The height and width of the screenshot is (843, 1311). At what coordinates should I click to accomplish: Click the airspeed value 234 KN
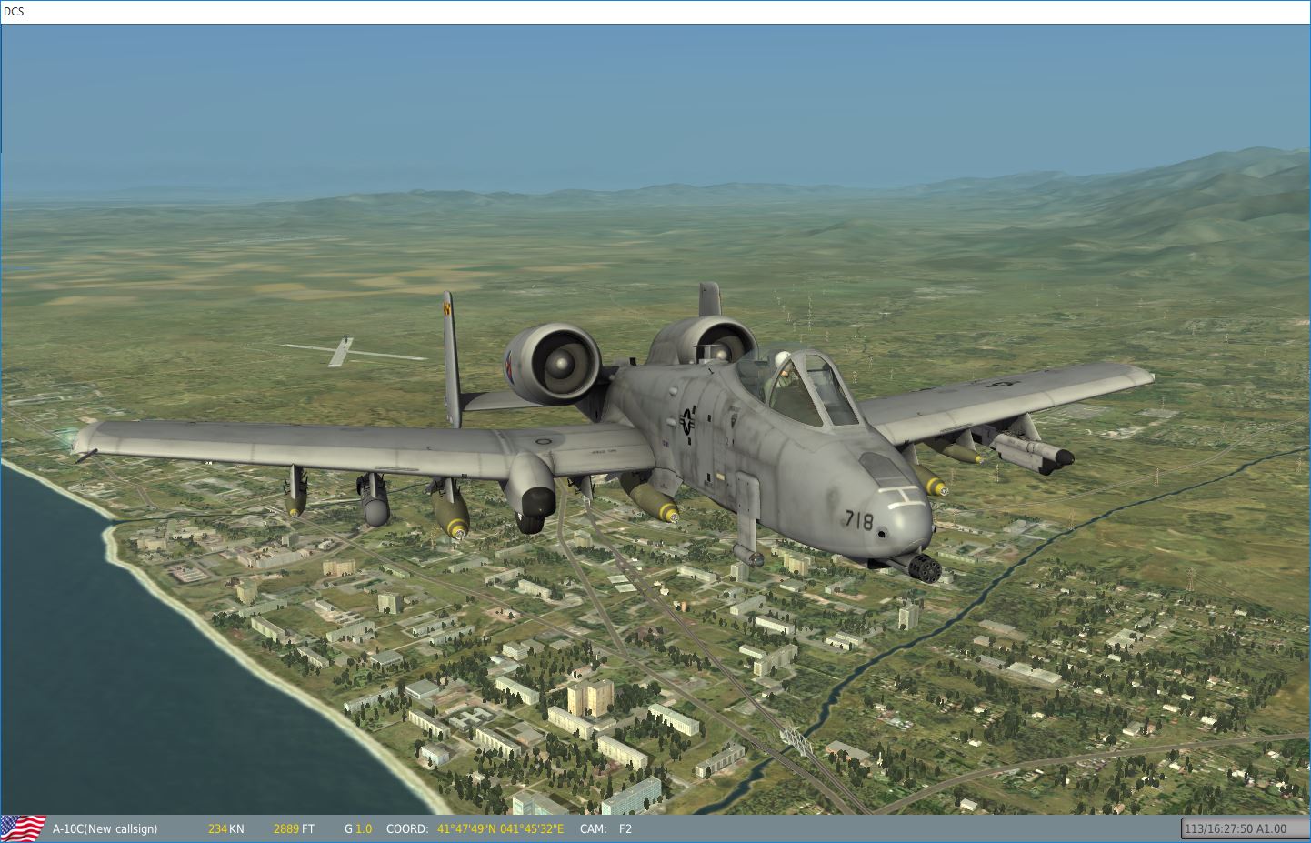click(225, 828)
